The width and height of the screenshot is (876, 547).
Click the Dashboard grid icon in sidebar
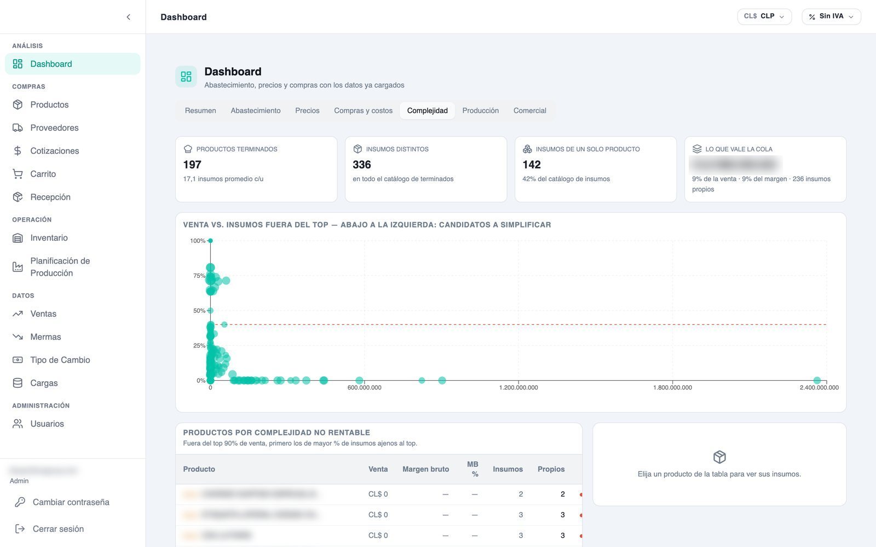click(18, 64)
